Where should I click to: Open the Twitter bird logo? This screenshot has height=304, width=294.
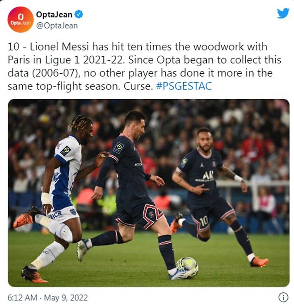click(283, 13)
